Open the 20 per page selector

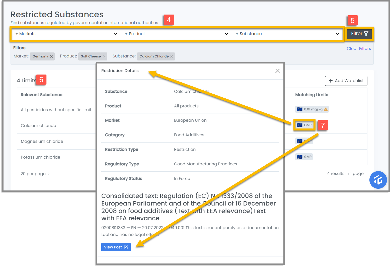tap(35, 174)
